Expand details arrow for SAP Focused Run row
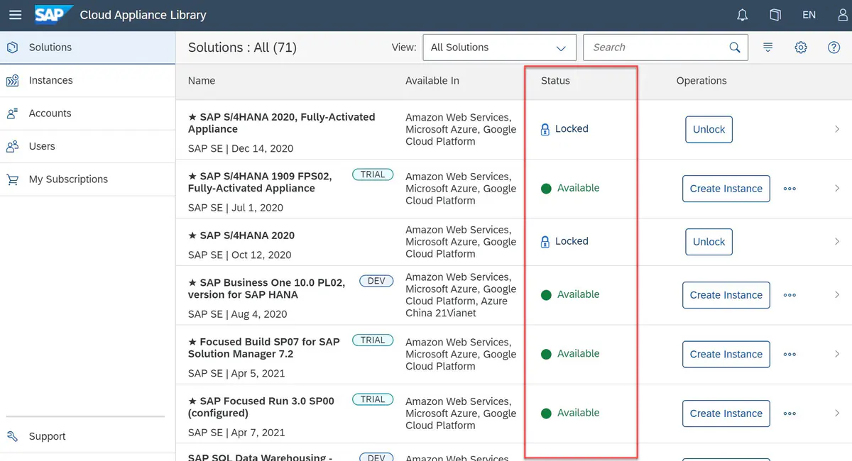852x461 pixels. [837, 413]
